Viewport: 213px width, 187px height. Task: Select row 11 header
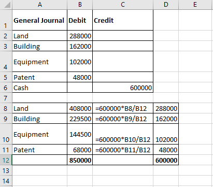6,150
